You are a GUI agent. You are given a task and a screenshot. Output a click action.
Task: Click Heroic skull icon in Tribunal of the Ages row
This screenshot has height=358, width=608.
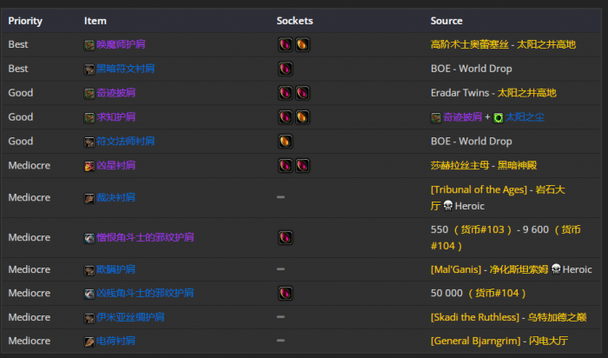point(446,206)
